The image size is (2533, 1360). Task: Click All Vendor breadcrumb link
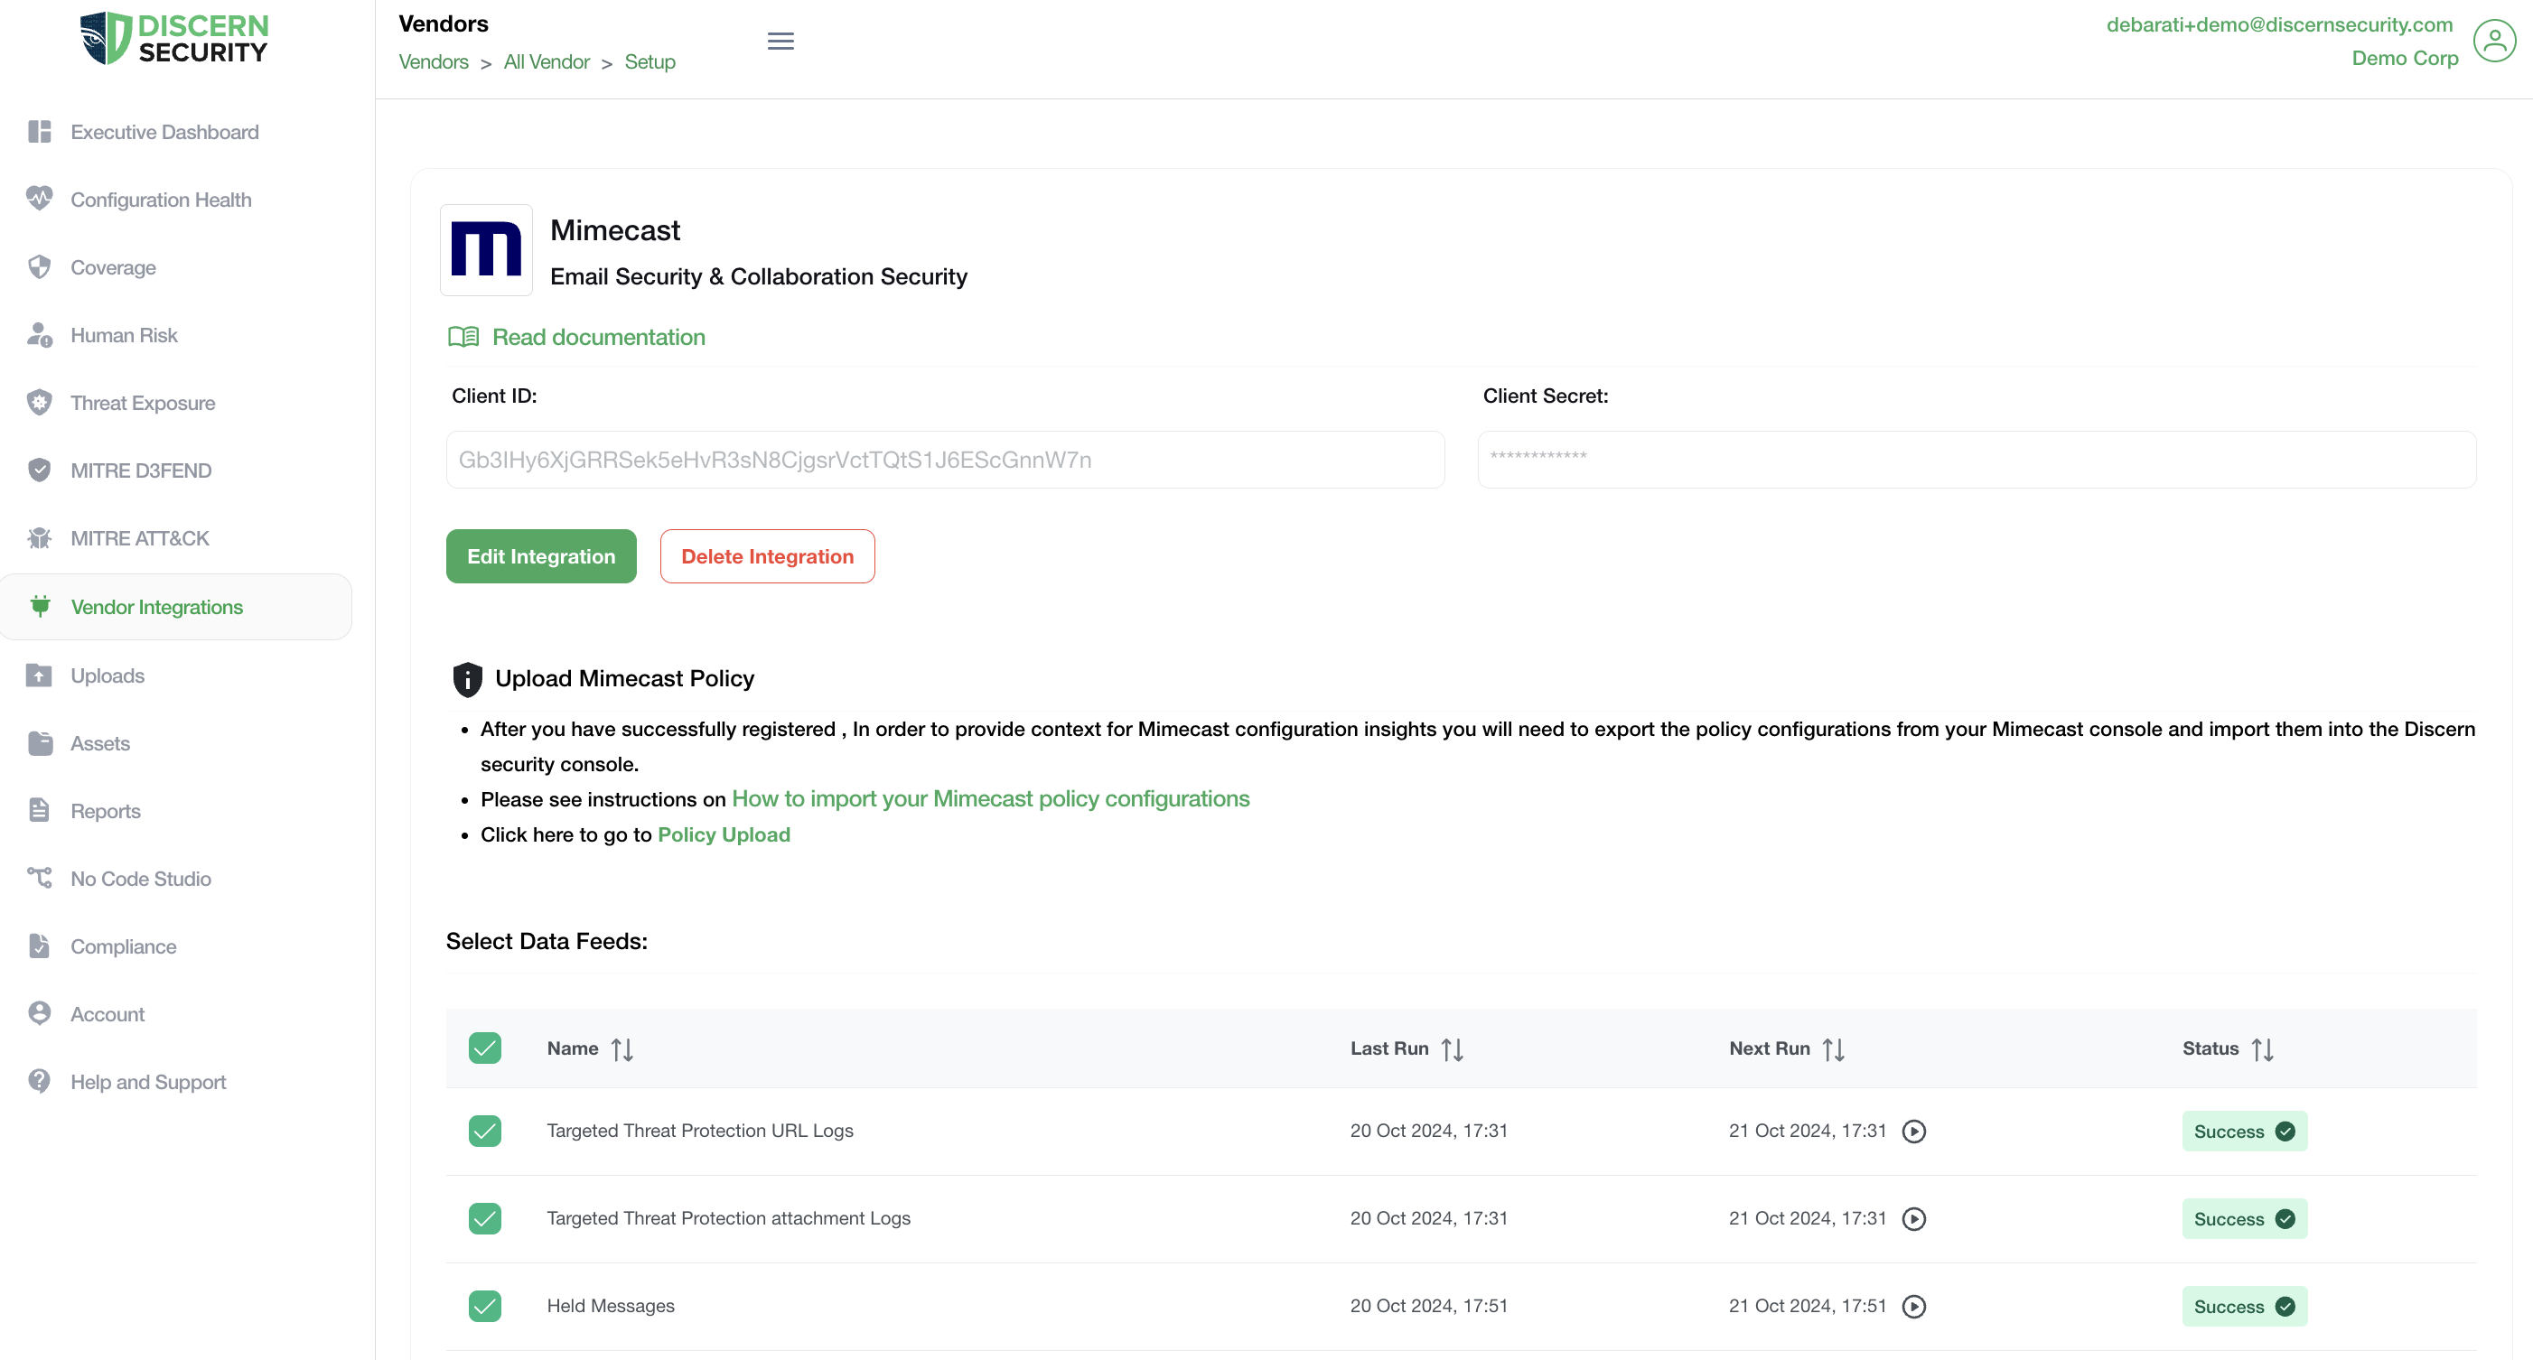click(x=547, y=62)
